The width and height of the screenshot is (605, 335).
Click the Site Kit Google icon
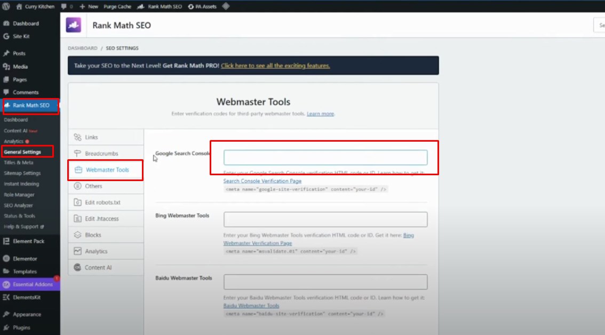[x=6, y=36]
